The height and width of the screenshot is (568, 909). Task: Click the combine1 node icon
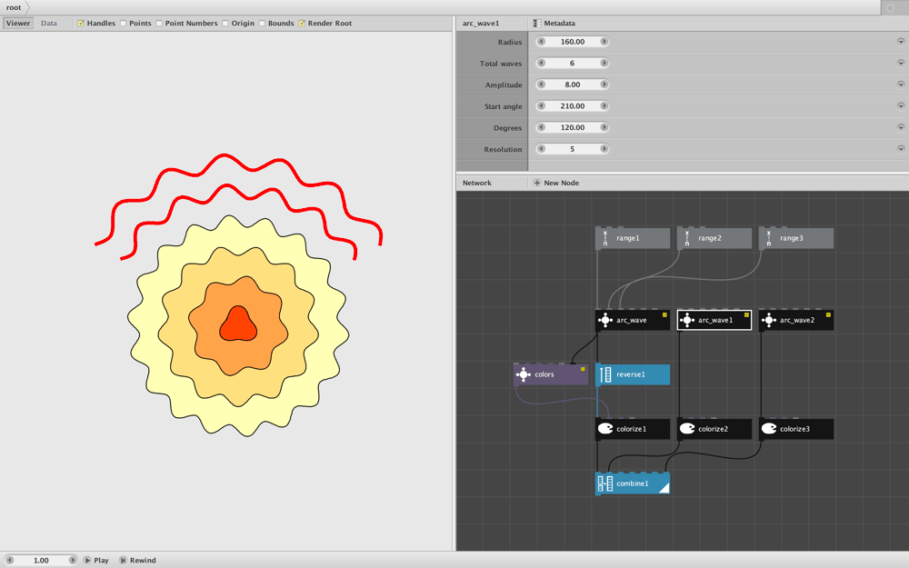pos(605,483)
